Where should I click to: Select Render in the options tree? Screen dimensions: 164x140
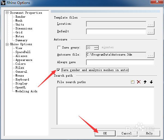[x=20, y=17]
